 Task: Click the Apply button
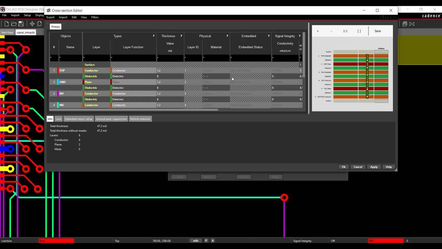(374, 167)
